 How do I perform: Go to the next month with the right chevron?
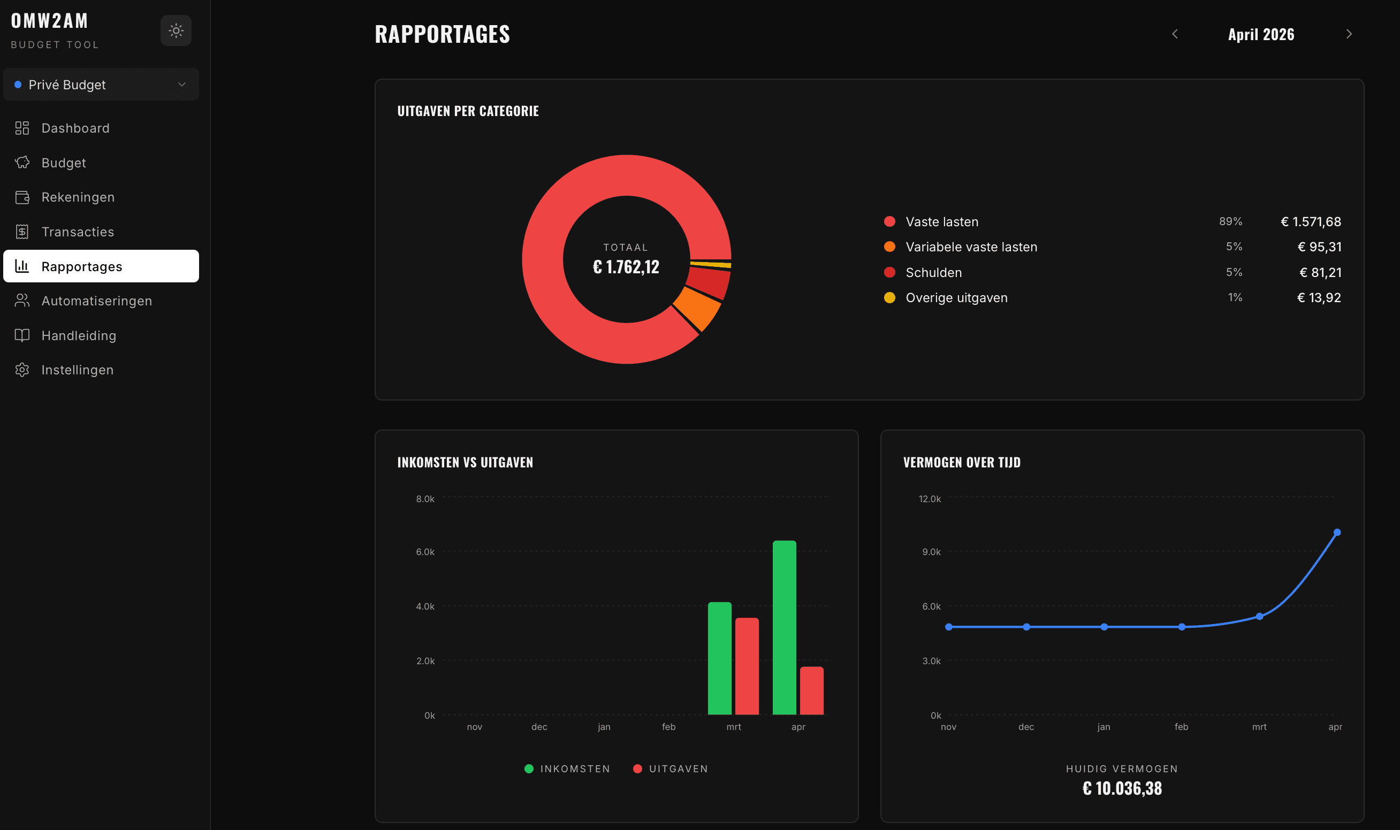point(1349,34)
